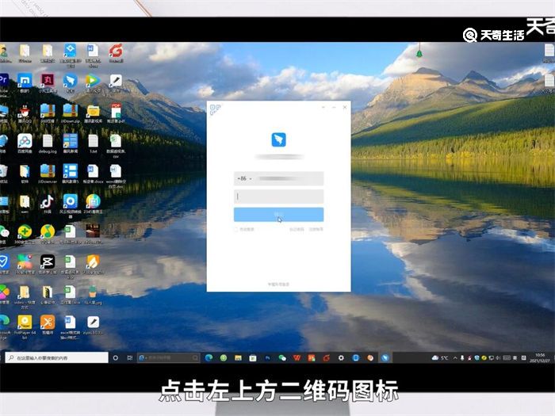The height and width of the screenshot is (416, 555).
Task: Click the phone number input field
Action: [x=289, y=179]
